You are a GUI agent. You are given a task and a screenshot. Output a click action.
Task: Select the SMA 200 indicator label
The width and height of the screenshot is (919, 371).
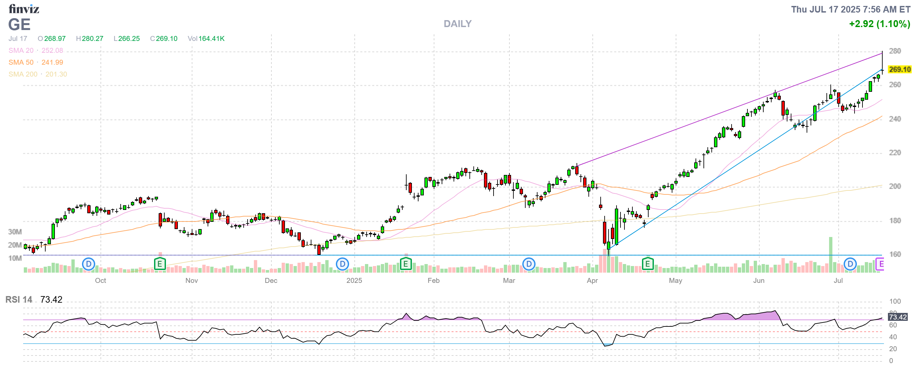point(23,74)
